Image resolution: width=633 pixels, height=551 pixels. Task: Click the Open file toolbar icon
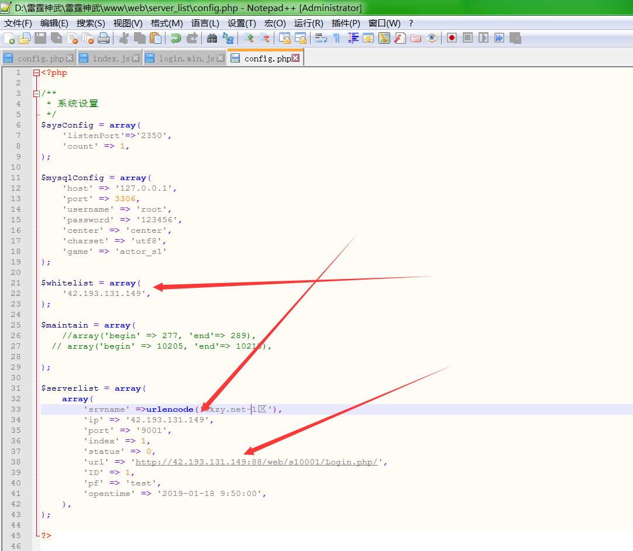(x=25, y=39)
